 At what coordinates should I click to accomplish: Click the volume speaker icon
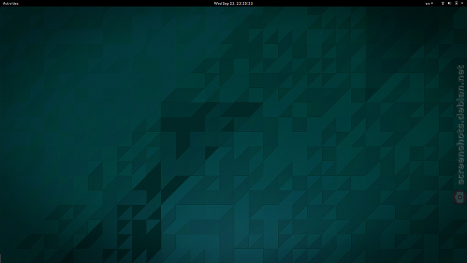point(449,4)
